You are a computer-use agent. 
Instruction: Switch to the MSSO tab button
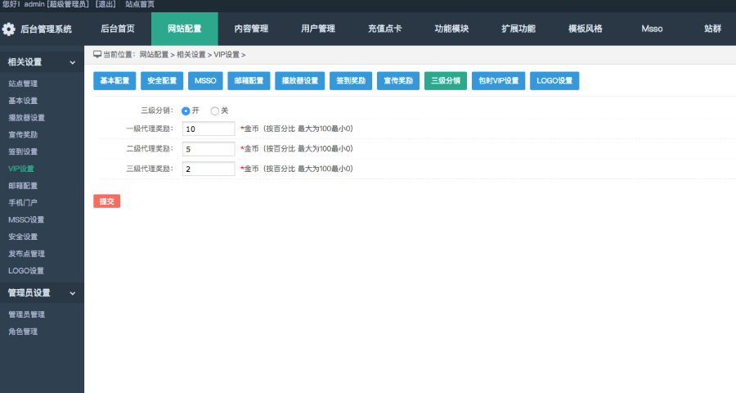point(205,81)
